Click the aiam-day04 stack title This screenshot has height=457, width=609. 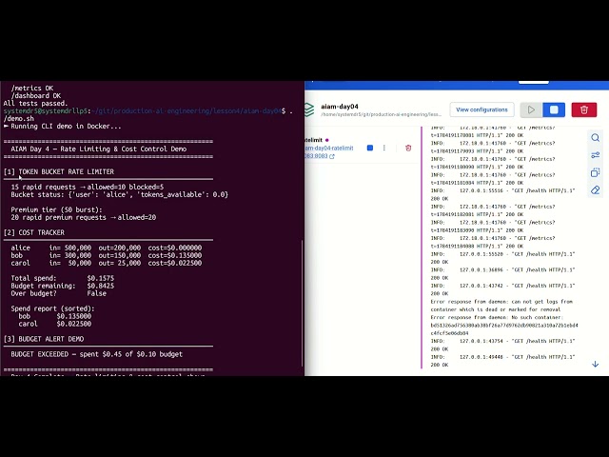(340, 107)
